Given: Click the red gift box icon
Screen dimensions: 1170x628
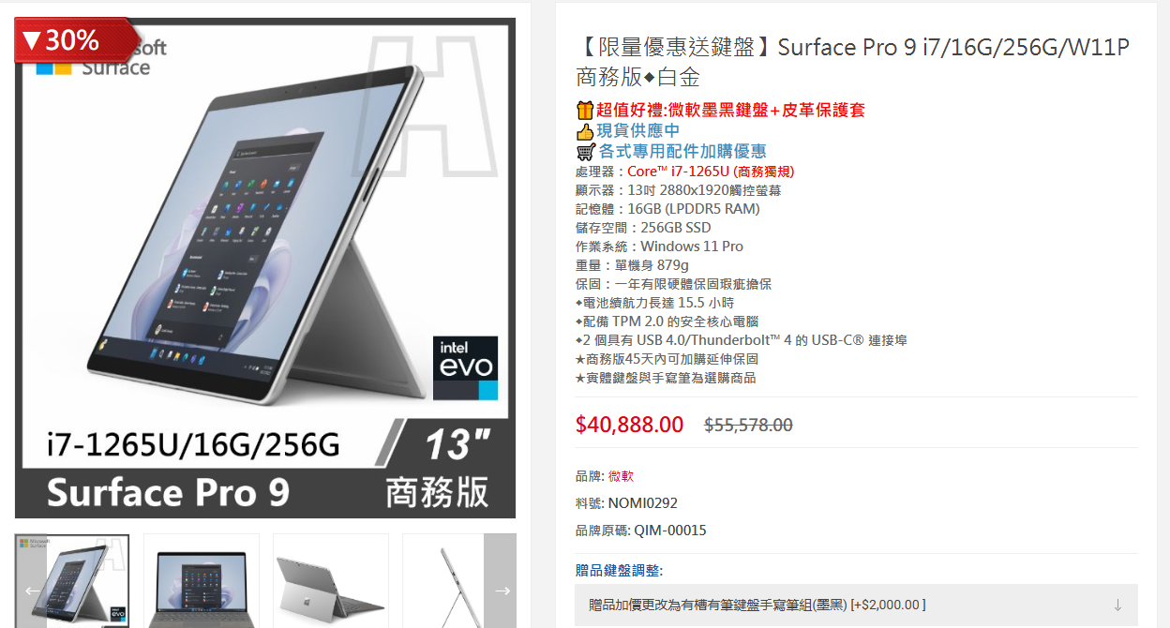Looking at the screenshot, I should (585, 110).
